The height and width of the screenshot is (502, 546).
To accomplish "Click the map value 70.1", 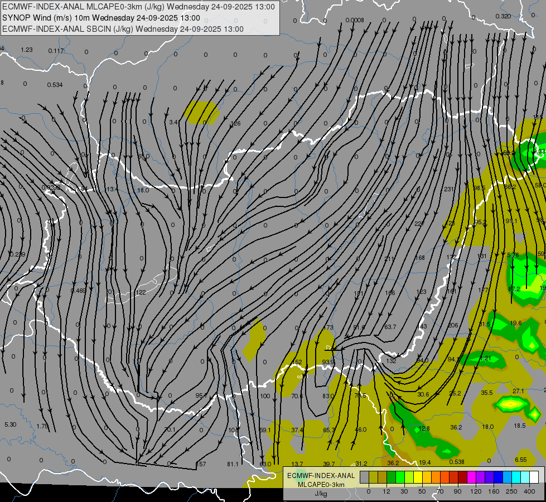I will (170, 429).
